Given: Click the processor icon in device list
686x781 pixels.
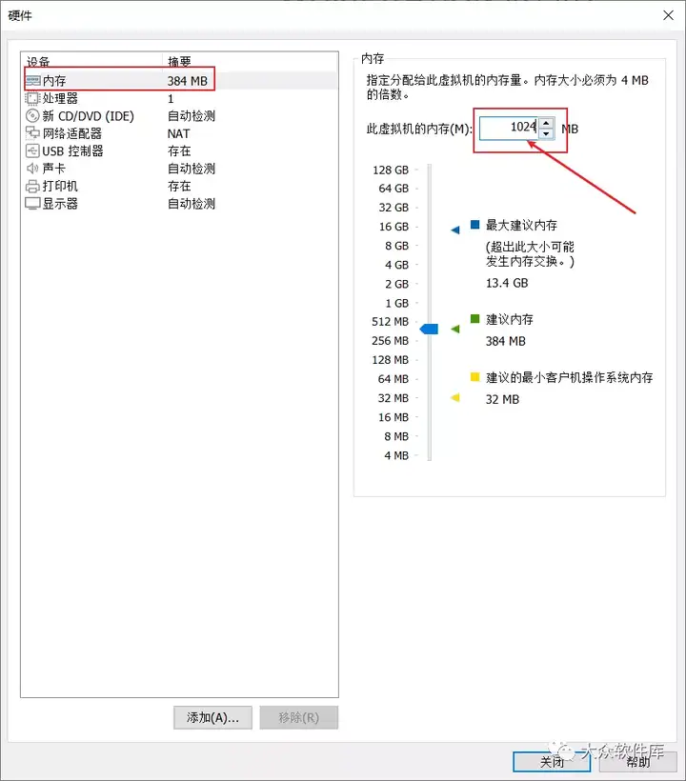Looking at the screenshot, I should pos(32,98).
